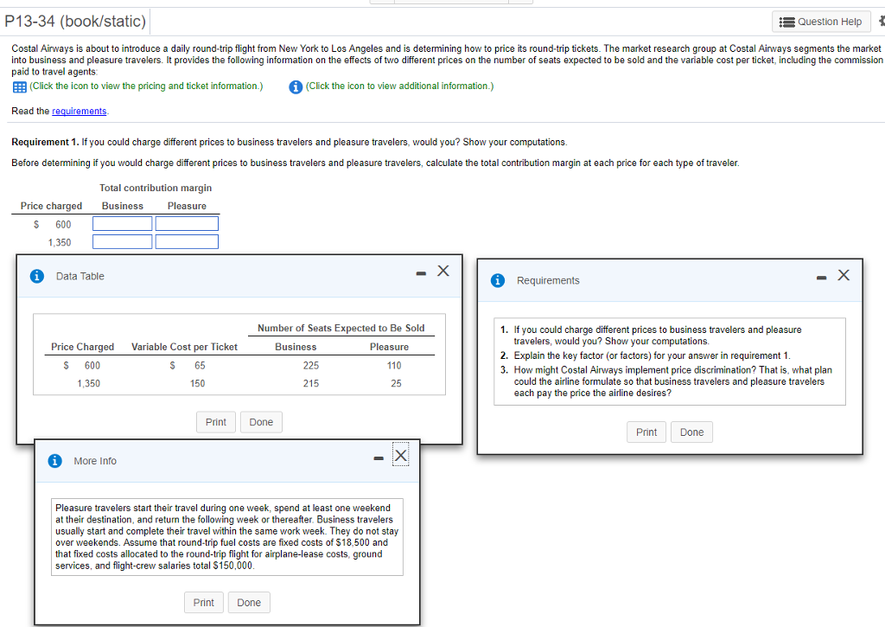885x627 pixels.
Task: Open the Question Help menu
Action: 821,22
